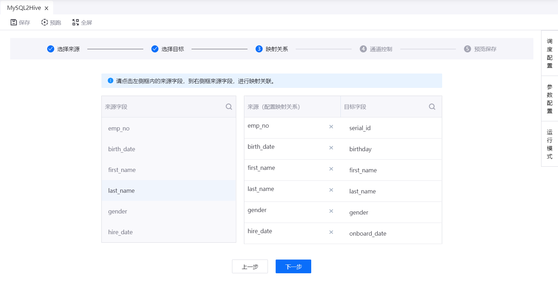
Task: Select gender in source field list
Action: [x=169, y=211]
